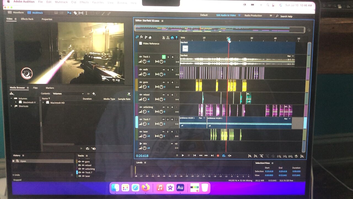Mute the laser track
Viewport: 353px width, 199px height.
coord(164,132)
